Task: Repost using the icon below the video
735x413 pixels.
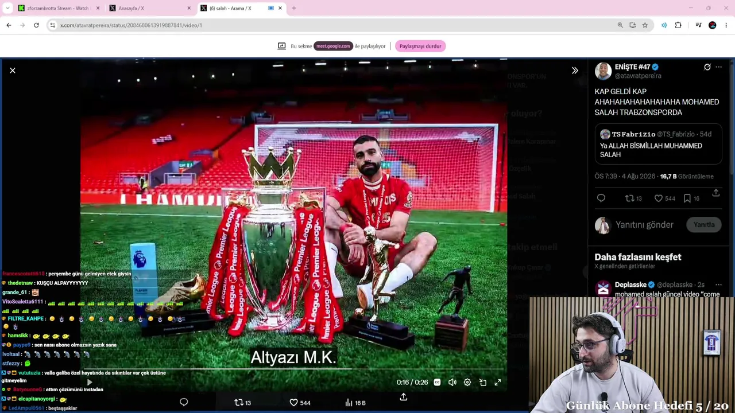Action: (243, 403)
